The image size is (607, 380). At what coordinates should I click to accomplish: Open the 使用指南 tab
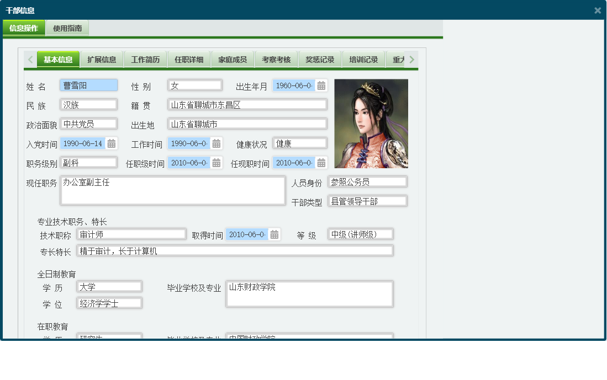[69, 26]
